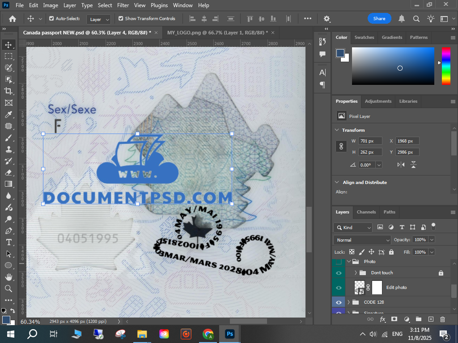Switch to the Channels tab

[366, 212]
